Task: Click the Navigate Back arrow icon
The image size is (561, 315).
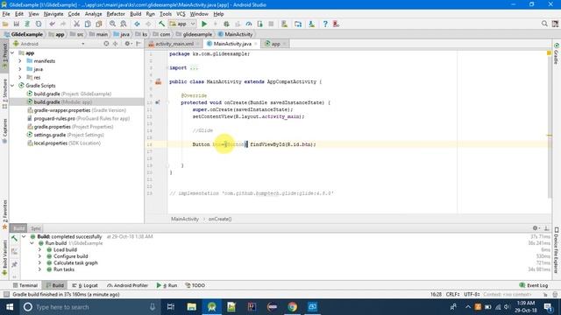Action: coord(137,24)
